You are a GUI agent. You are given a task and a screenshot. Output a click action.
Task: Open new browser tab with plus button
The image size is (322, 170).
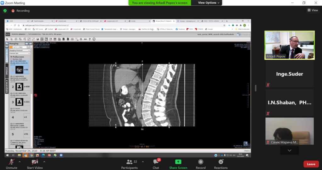(x=227, y=21)
